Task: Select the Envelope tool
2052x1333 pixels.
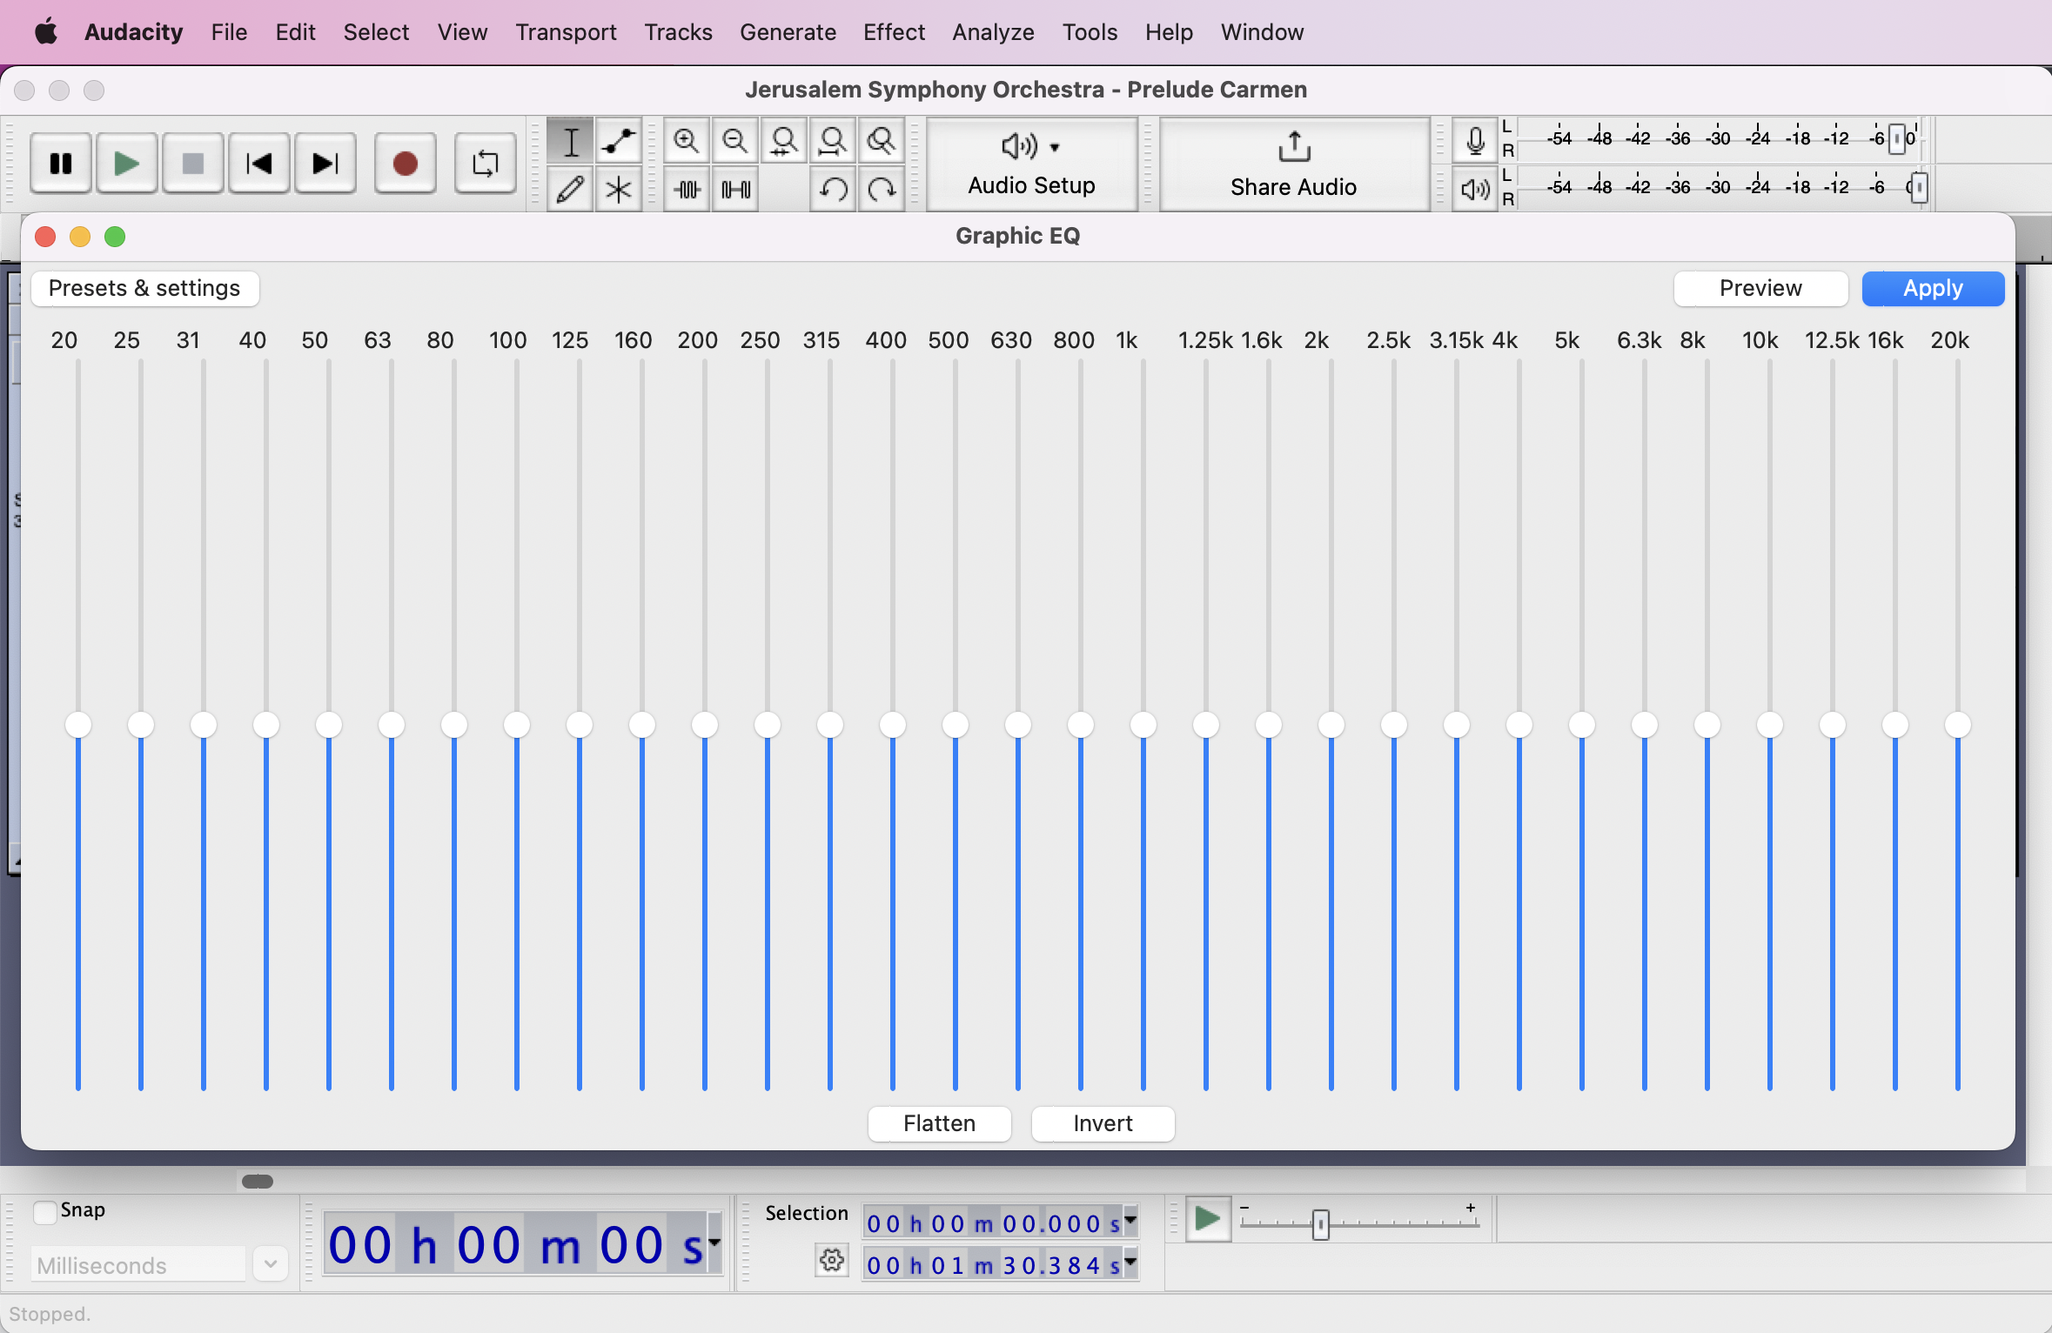Action: click(x=619, y=141)
